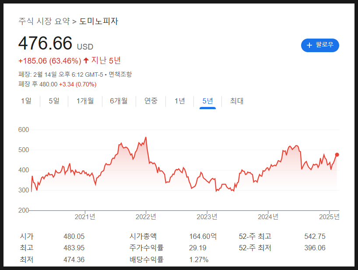Click the 2025년 axis label
358x270 pixels.
pos(329,217)
